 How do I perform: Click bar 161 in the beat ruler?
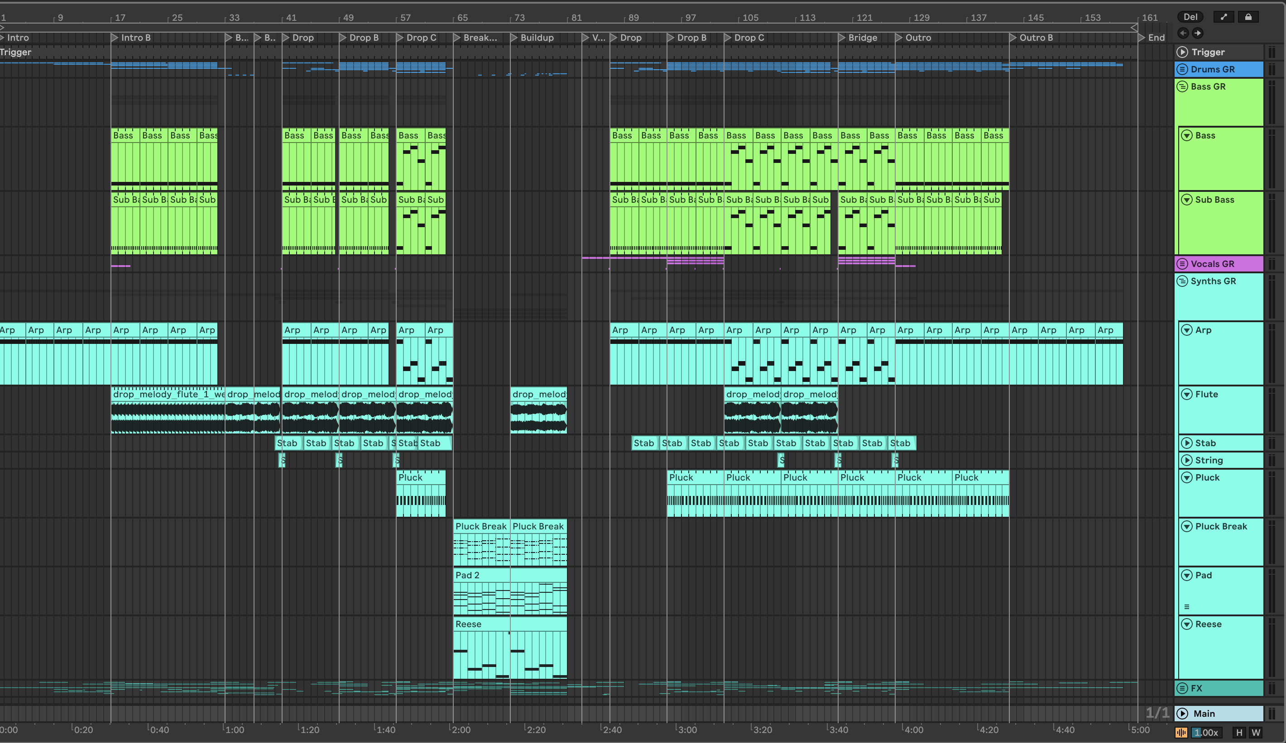point(1150,18)
